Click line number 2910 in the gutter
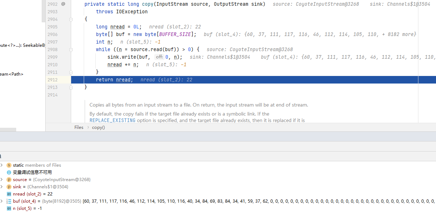 (52, 64)
